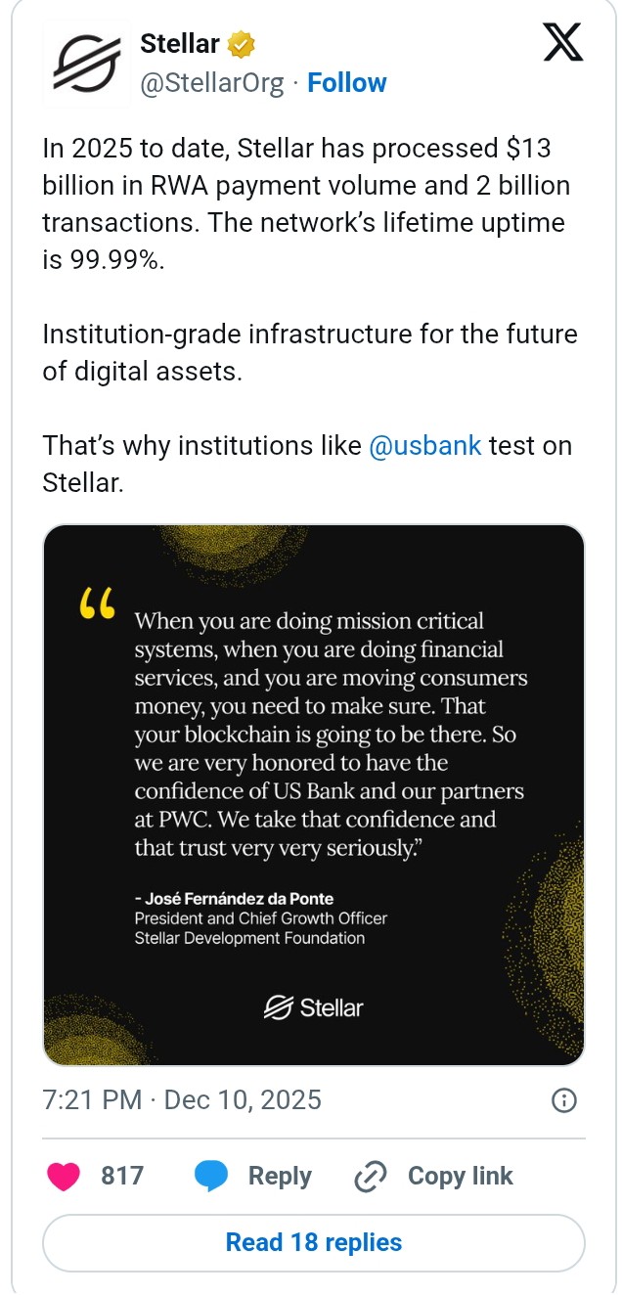
Task: Open the @usbank mention link
Action: pos(425,446)
